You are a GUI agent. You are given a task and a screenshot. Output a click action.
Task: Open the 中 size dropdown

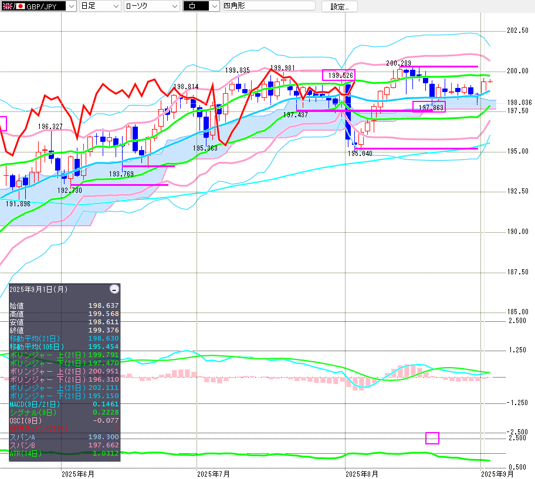[201, 6]
